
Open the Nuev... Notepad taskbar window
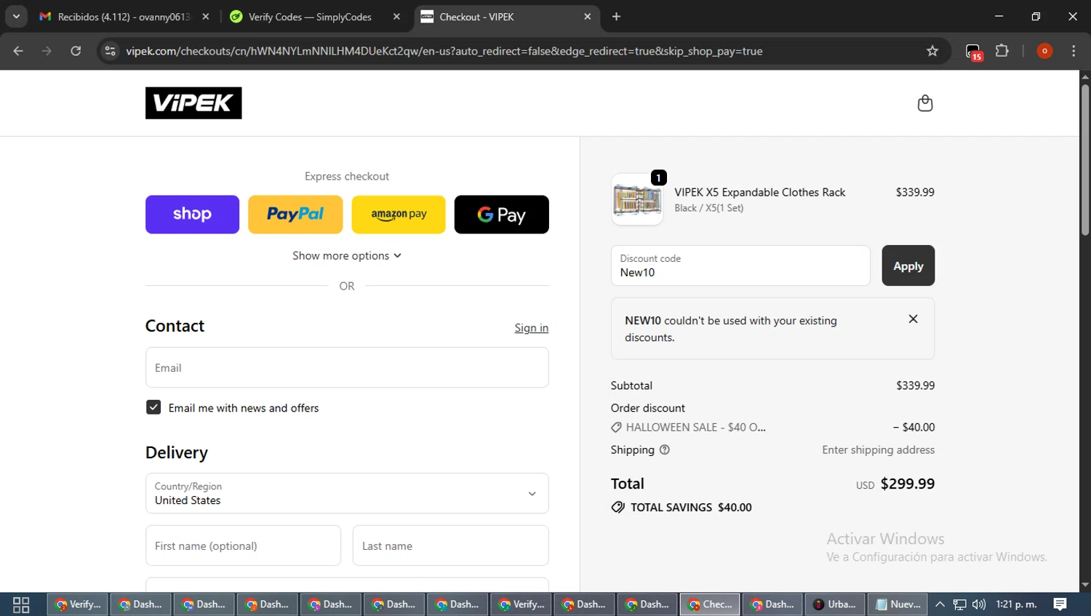tap(898, 604)
